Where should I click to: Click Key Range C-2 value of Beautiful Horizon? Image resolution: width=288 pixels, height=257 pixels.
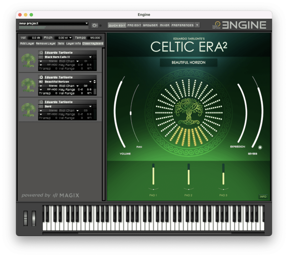click(80, 90)
